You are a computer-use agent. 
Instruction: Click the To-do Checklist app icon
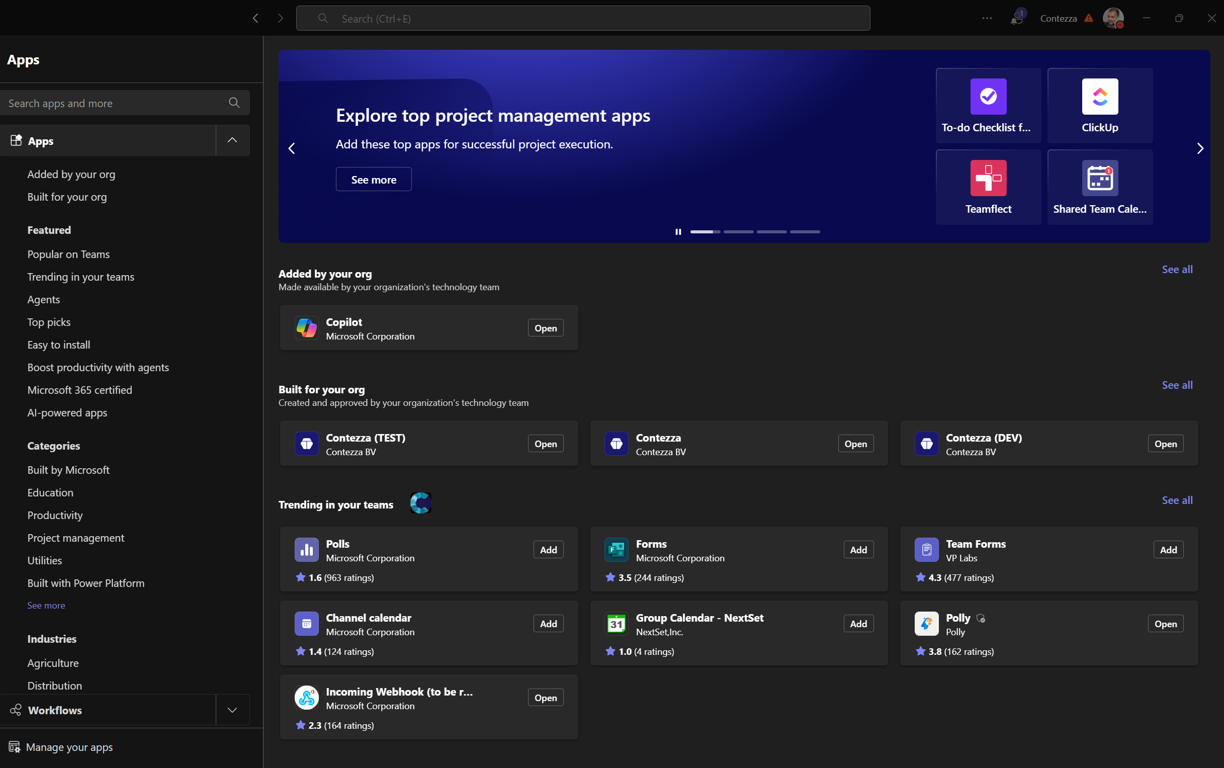(988, 97)
